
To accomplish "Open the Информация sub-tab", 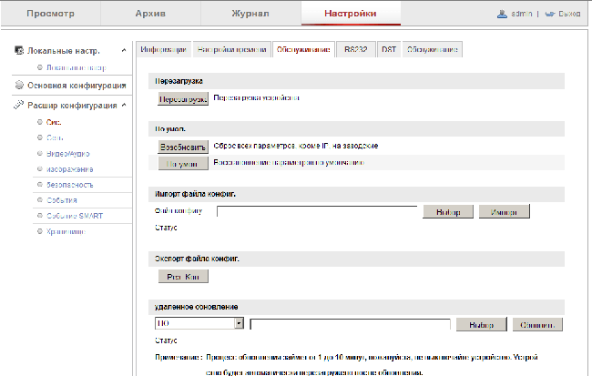I will tap(163, 49).
